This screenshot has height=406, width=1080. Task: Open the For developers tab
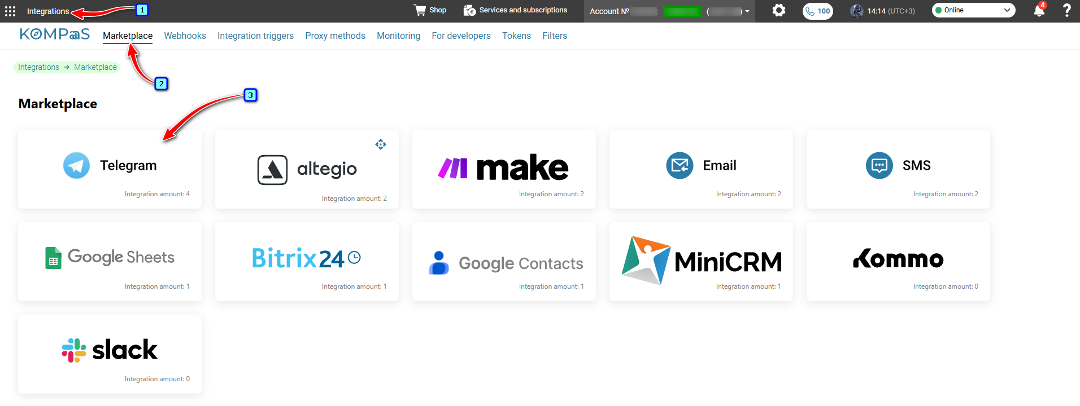click(x=461, y=36)
